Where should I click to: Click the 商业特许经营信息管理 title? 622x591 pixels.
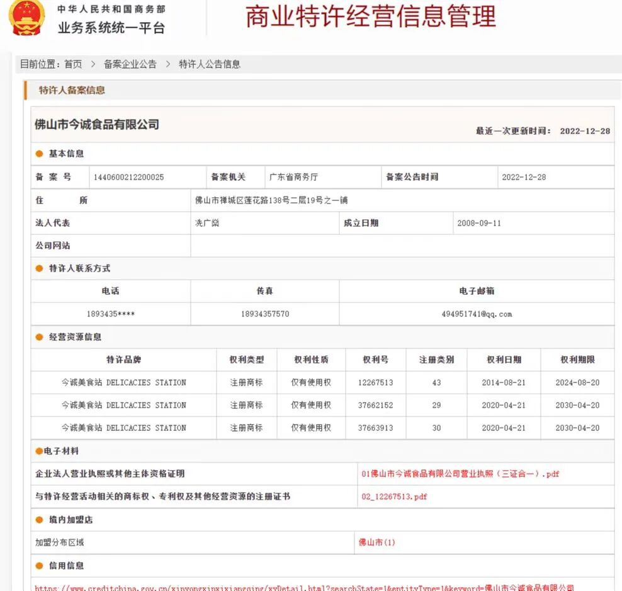coord(371,16)
